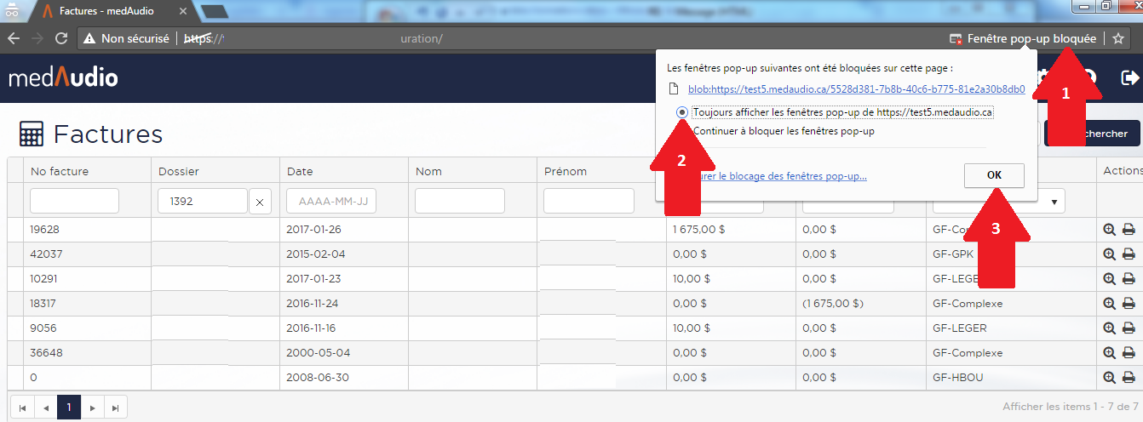Choose 'Continuer à bloquer les fenêtres pop-up' option
Image resolution: width=1143 pixels, height=422 pixels.
coord(682,132)
